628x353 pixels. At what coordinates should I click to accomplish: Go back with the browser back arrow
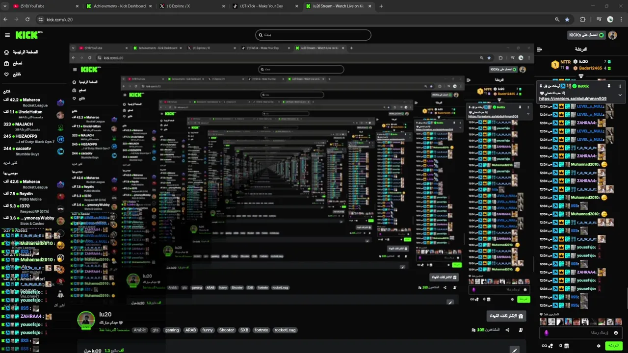point(5,19)
